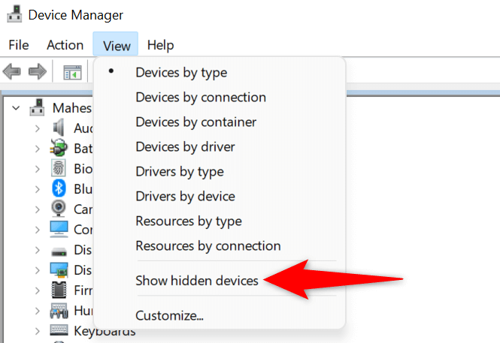Image resolution: width=500 pixels, height=343 pixels.
Task: Select the Keyboards category icon
Action: pos(59,330)
